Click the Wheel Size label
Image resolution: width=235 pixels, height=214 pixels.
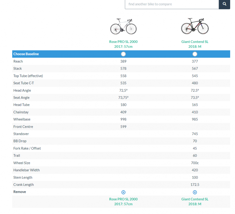click(x=22, y=163)
